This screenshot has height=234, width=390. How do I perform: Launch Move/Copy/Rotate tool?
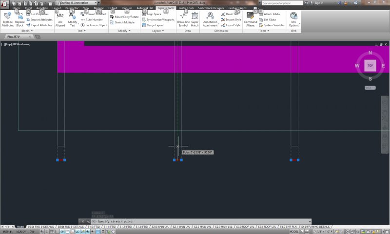tap(124, 17)
